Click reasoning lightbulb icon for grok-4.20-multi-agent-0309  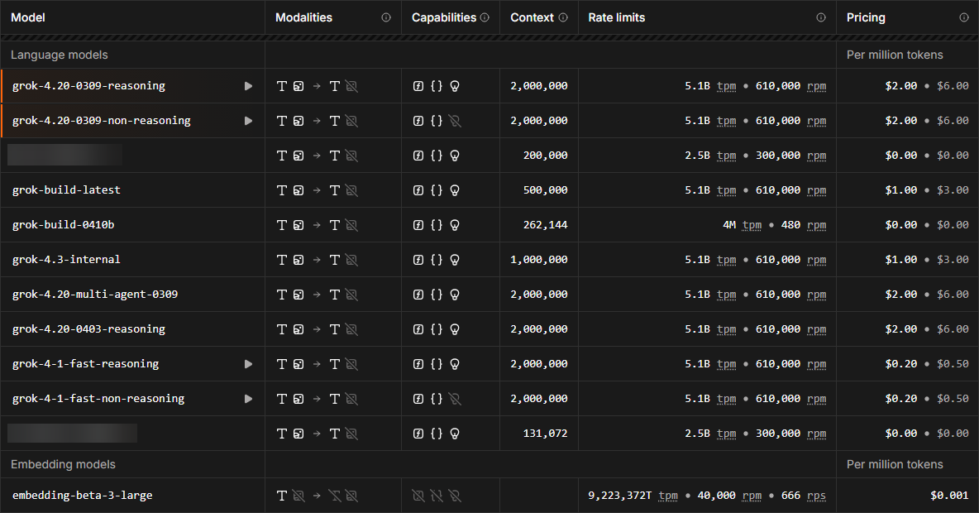[455, 295]
